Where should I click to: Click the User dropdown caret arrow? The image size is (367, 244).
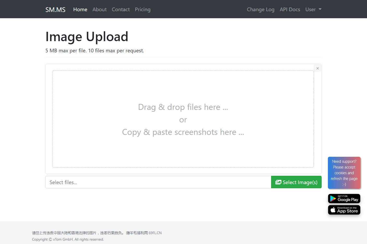coord(320,9)
